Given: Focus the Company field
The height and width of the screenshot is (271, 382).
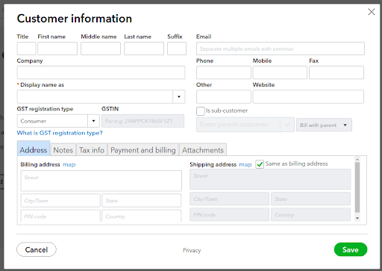Looking at the screenshot, I should click(x=101, y=72).
